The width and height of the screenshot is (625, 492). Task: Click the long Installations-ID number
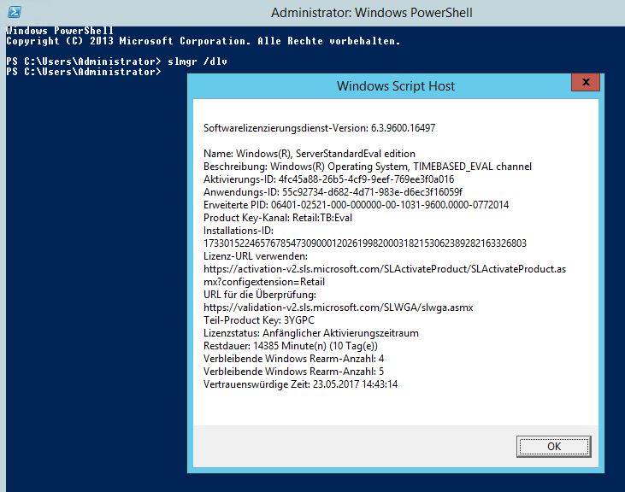point(365,243)
